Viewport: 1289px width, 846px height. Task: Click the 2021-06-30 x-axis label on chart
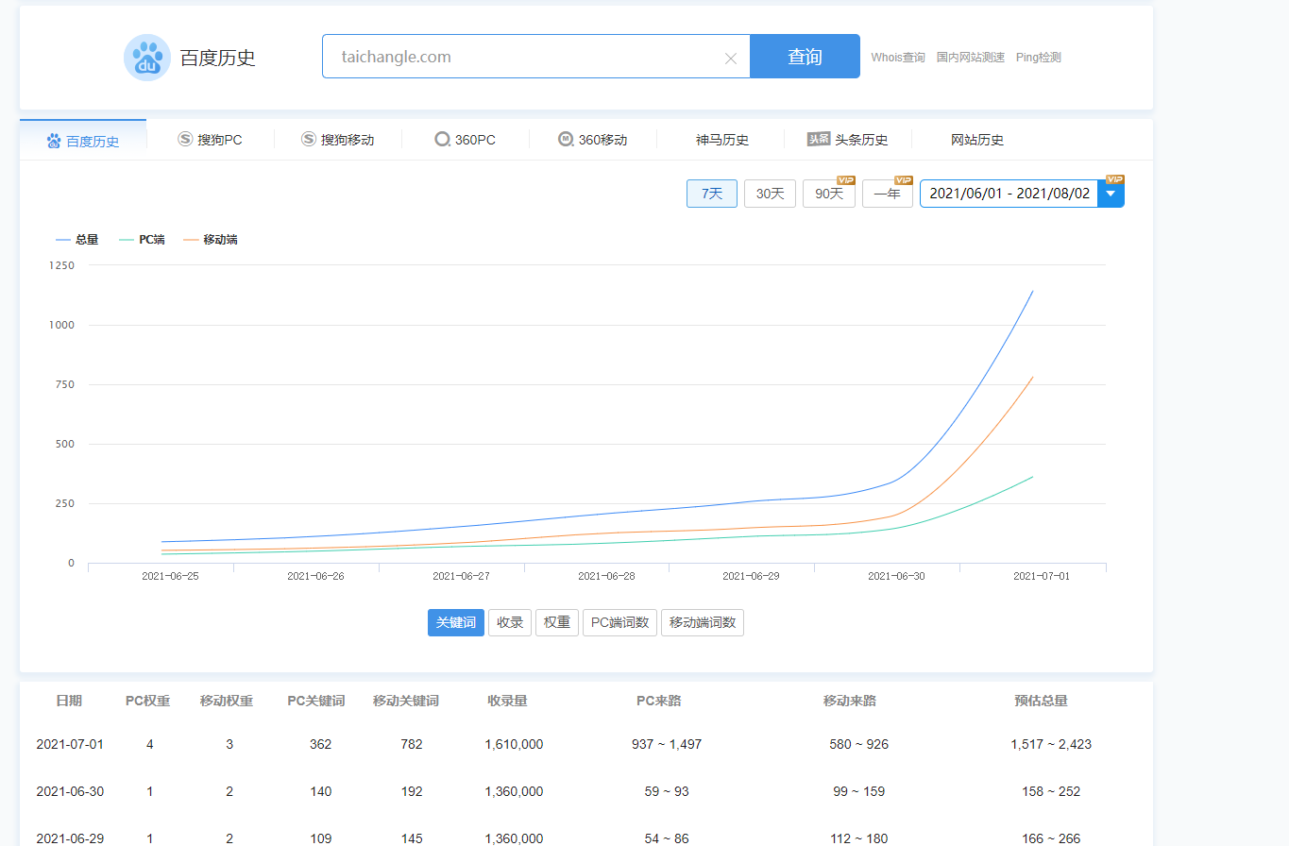896,576
